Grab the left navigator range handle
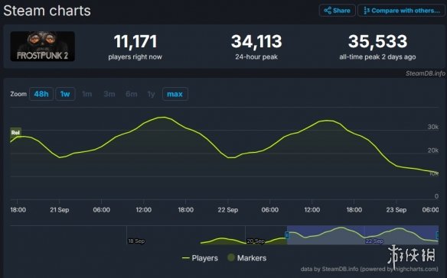The image size is (447, 278). click(x=287, y=235)
